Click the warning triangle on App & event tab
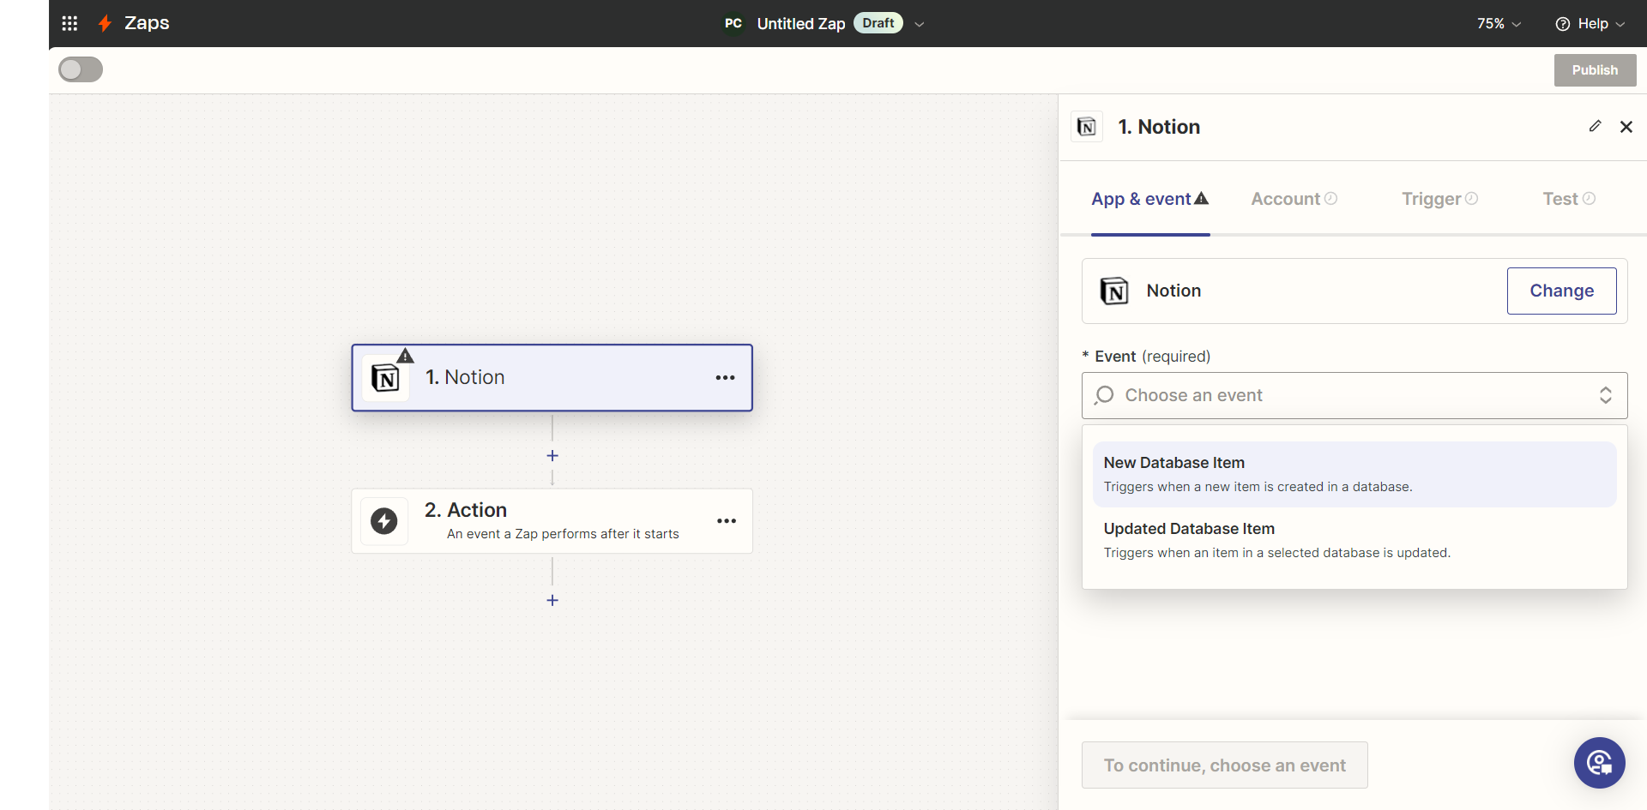 (x=1201, y=198)
